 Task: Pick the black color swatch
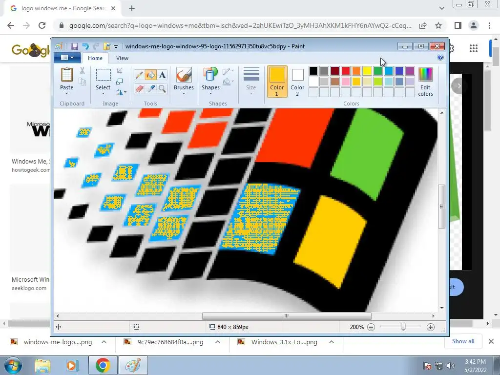[313, 71]
